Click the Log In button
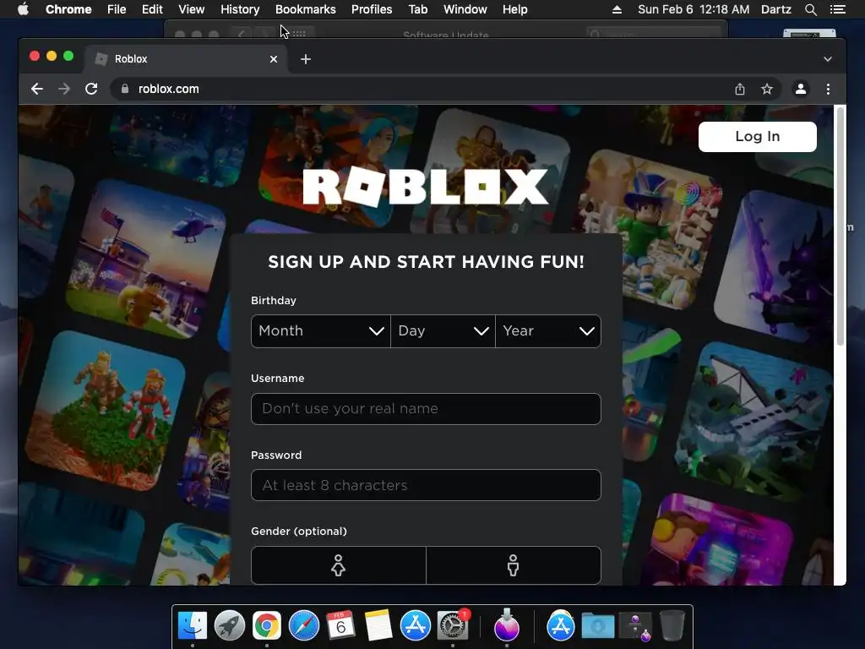 [758, 136]
